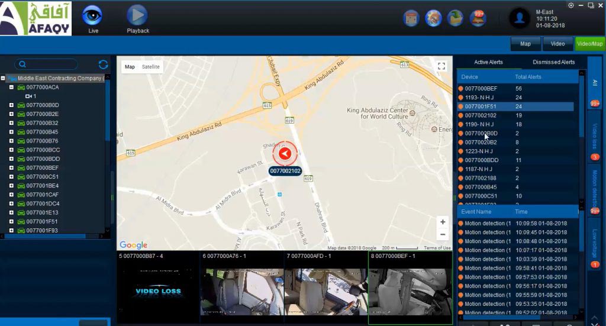The image size is (606, 326).
Task: Expand the 0077000BEF device node
Action: click(11, 167)
